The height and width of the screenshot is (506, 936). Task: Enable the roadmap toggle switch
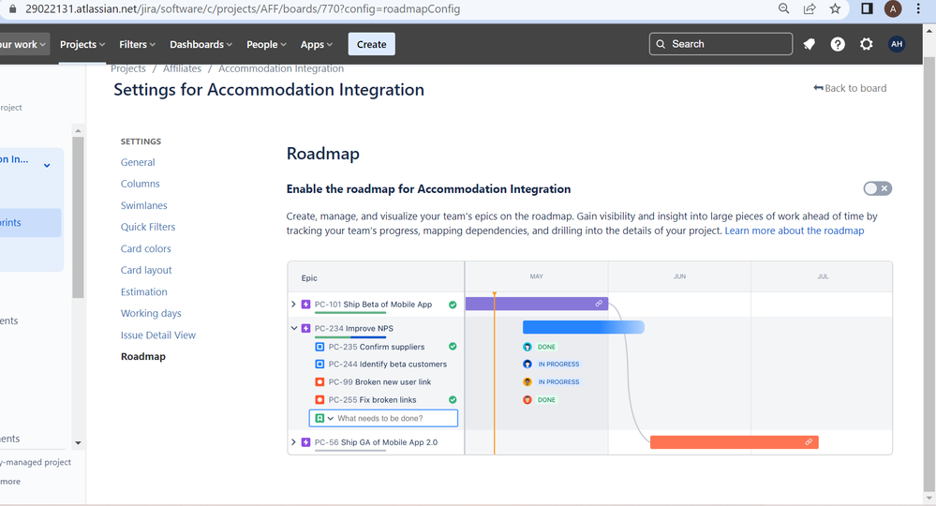878,188
